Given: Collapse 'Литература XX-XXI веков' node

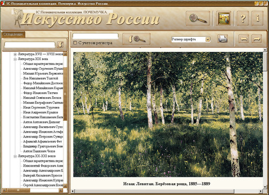Looking at the screenshot, I should tap(15, 156).
